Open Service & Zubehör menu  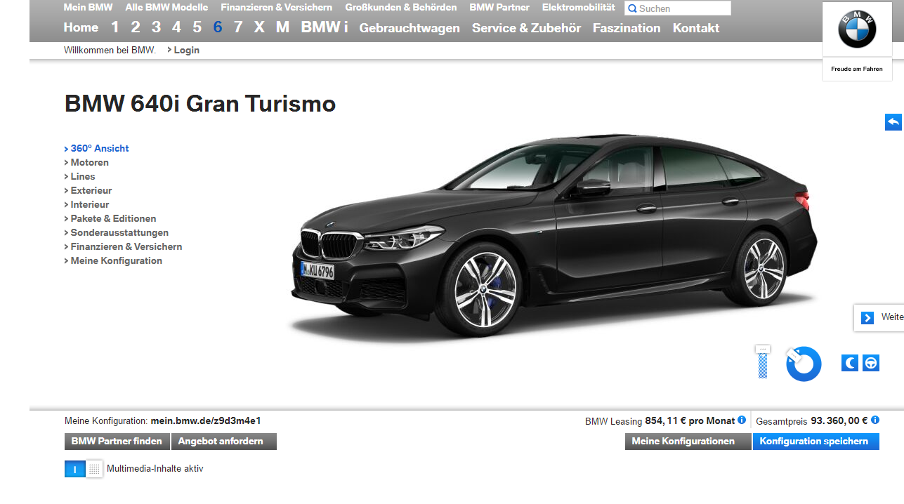(x=526, y=28)
